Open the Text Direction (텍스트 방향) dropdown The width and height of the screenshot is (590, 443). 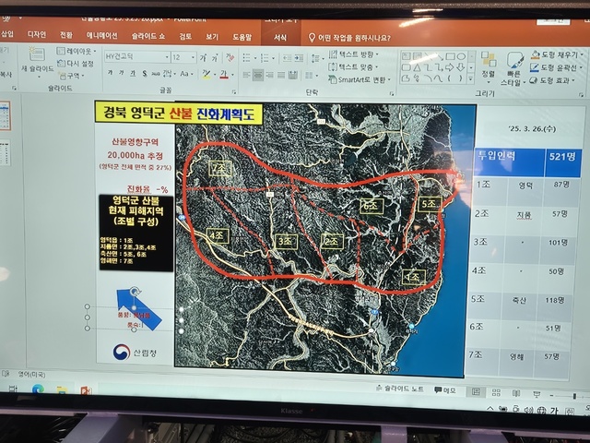[x=354, y=54]
